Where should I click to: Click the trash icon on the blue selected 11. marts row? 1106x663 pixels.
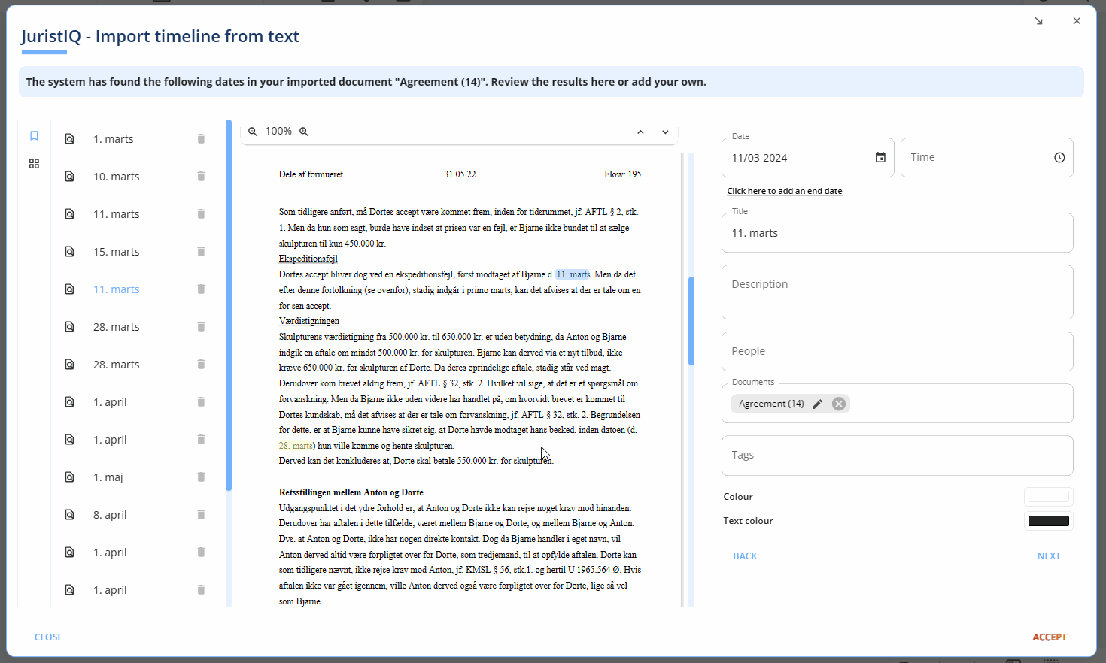[201, 289]
